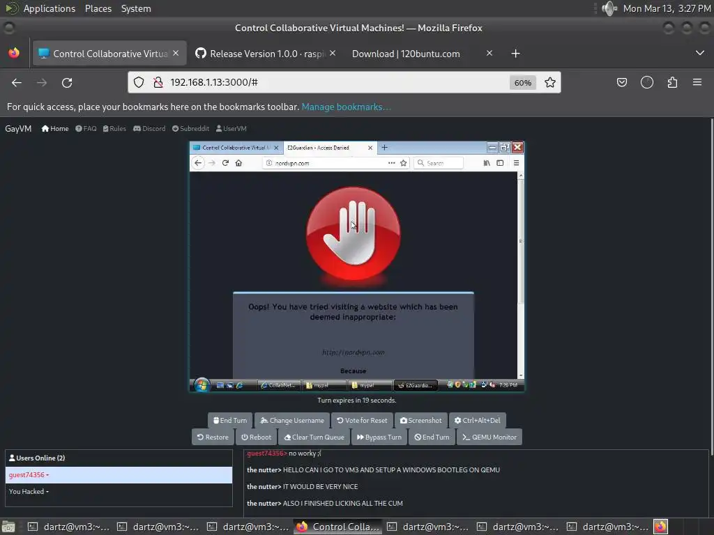Open the library icon in VM browser
The height and width of the screenshot is (535, 714).
tap(487, 163)
